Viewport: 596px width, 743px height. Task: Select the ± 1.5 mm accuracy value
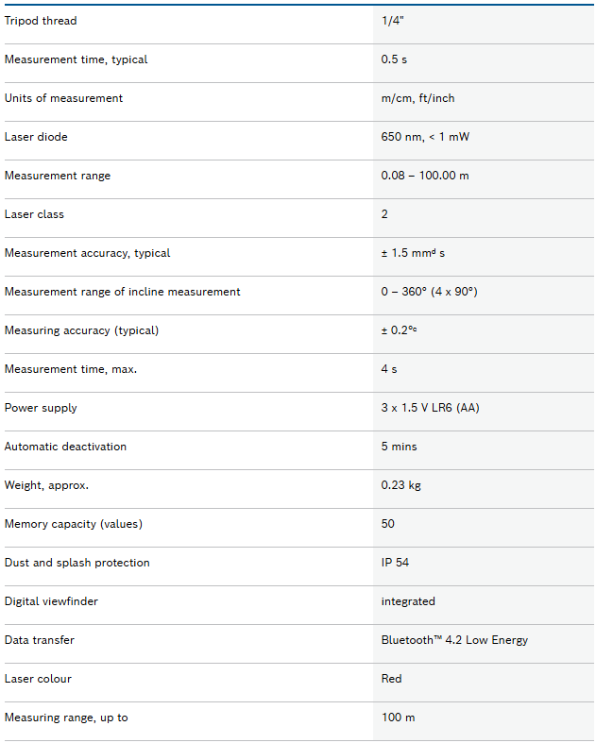coord(413,253)
